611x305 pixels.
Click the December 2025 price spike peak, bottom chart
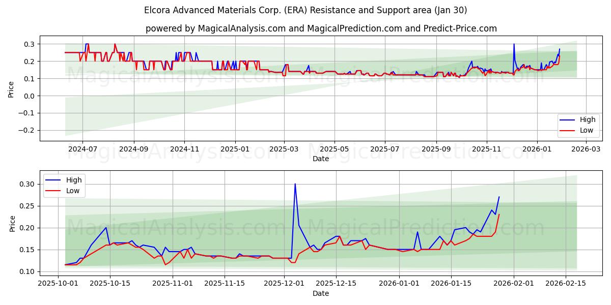point(295,184)
